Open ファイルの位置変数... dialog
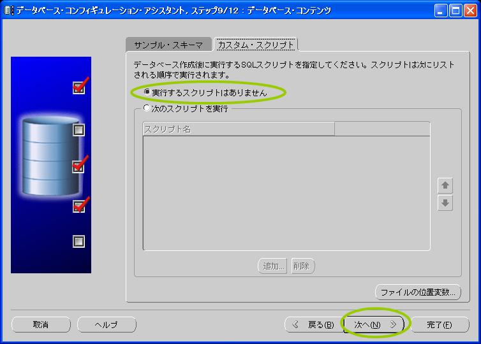The height and width of the screenshot is (344, 481). [x=418, y=292]
